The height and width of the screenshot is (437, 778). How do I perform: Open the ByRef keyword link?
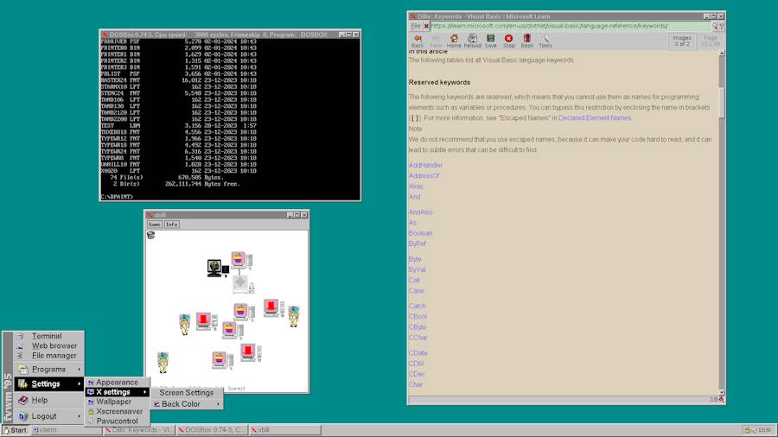point(418,244)
